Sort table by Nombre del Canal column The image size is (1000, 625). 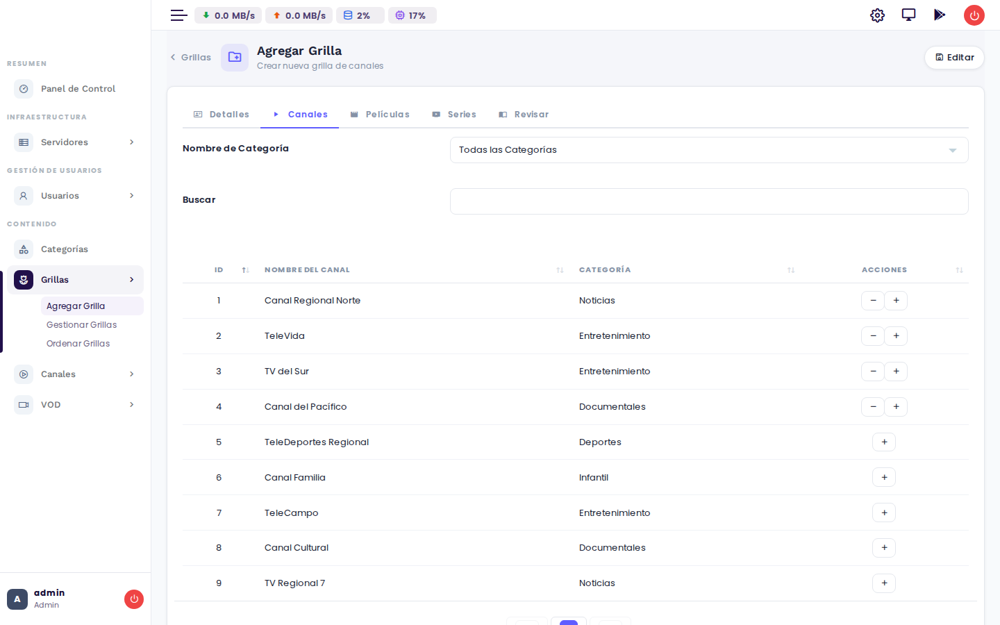414,270
